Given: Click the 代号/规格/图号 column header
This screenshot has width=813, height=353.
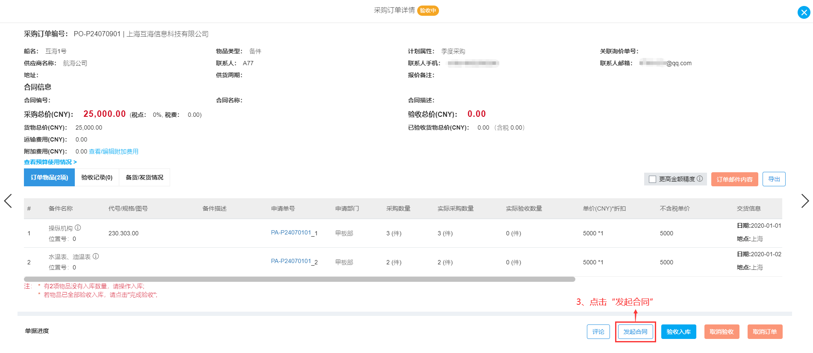Looking at the screenshot, I should pyautogui.click(x=128, y=208).
